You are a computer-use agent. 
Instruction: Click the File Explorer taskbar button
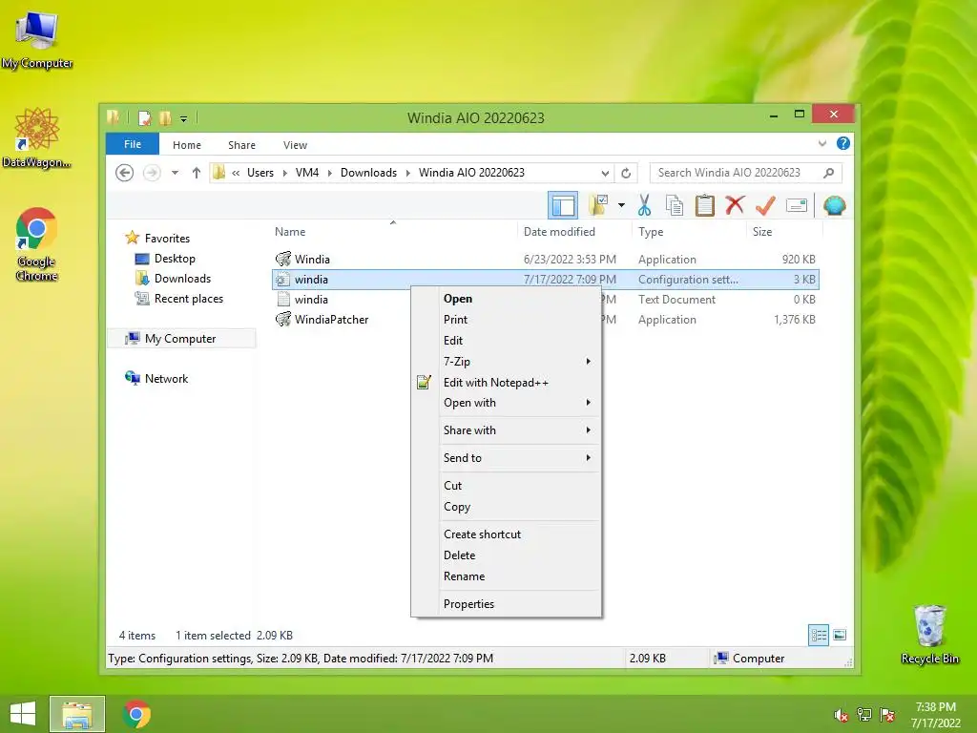(x=77, y=714)
